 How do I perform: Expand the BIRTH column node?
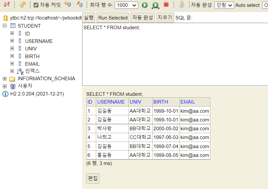tap(12, 56)
